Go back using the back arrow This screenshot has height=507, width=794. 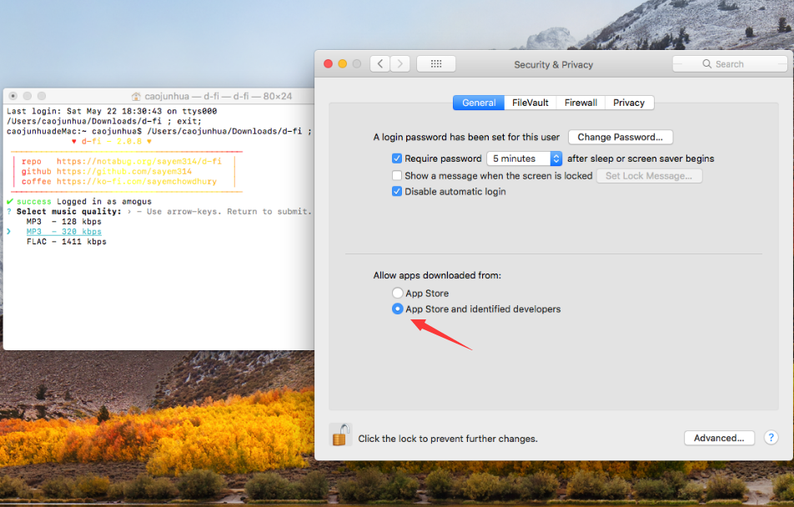(380, 64)
